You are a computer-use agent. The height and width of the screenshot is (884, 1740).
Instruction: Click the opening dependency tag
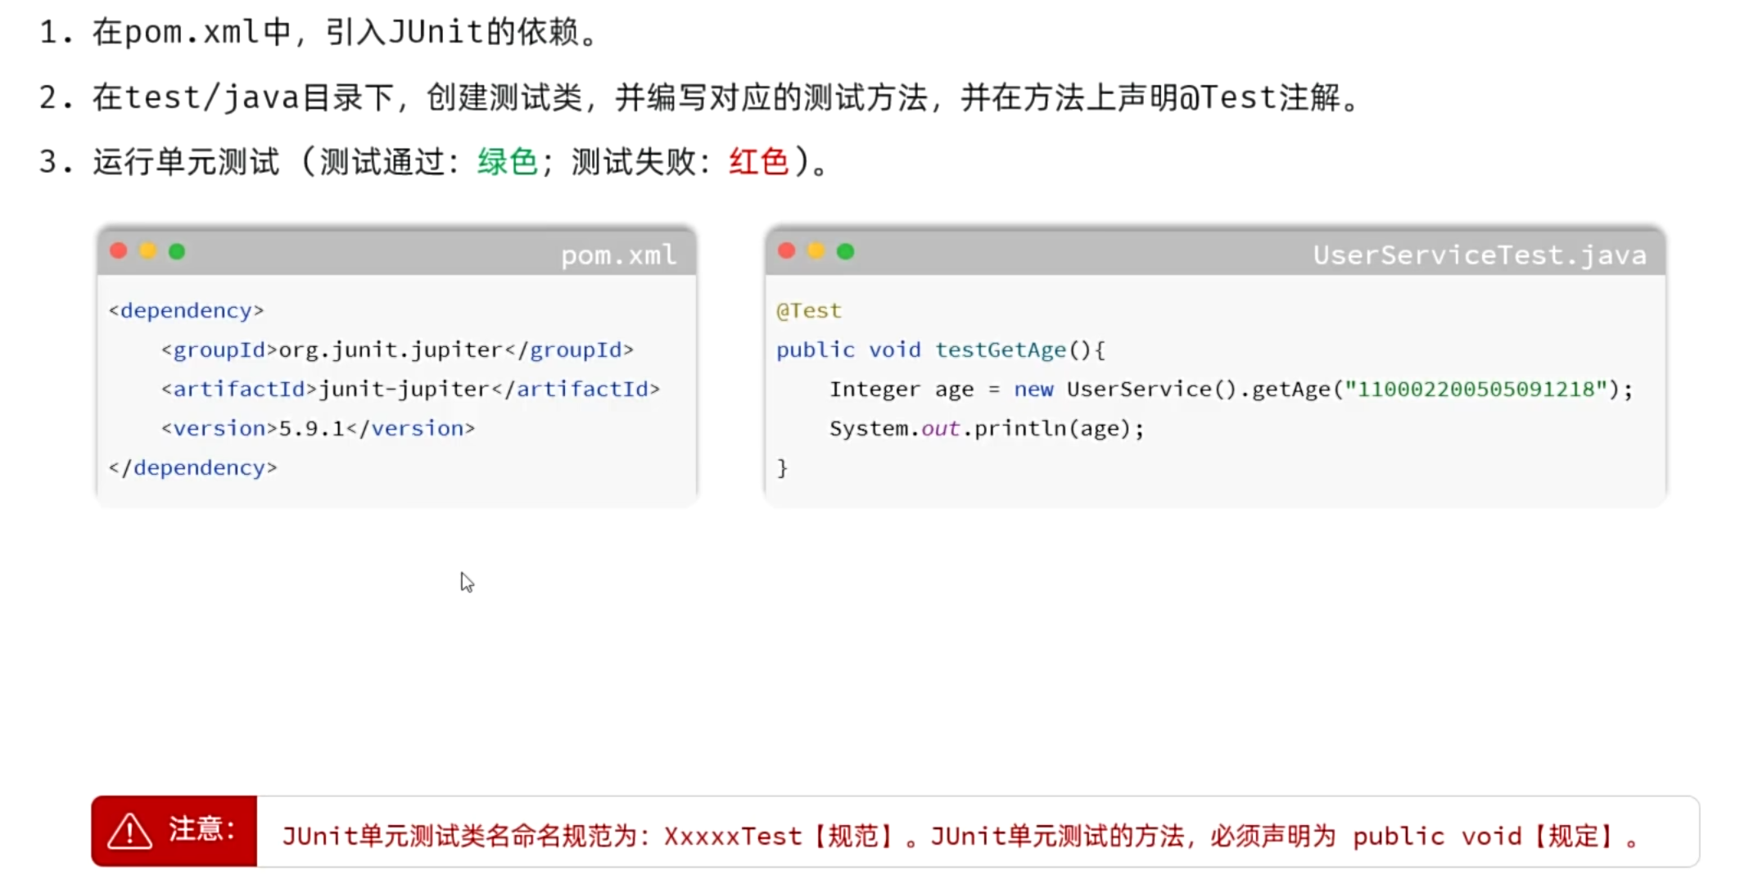187,311
